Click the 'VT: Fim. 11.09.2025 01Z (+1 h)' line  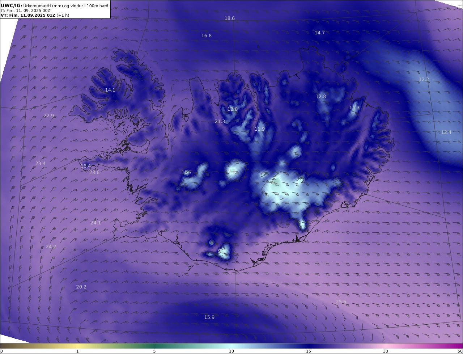tap(35, 15)
